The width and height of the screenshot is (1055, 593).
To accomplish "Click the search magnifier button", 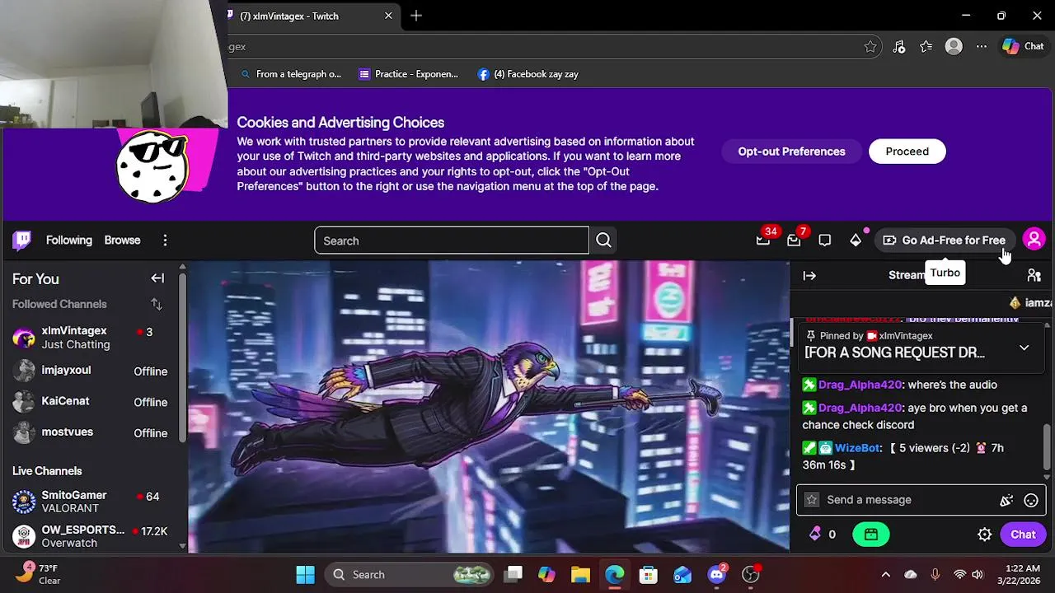I will tap(603, 240).
